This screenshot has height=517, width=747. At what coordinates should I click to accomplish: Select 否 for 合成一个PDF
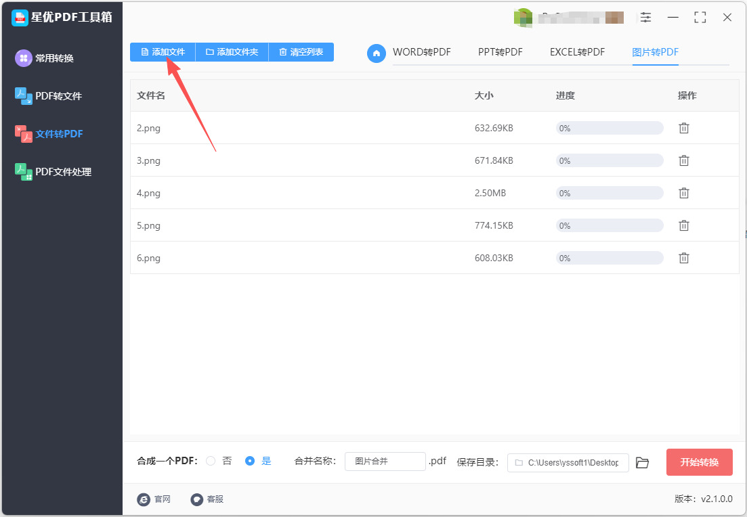click(211, 461)
